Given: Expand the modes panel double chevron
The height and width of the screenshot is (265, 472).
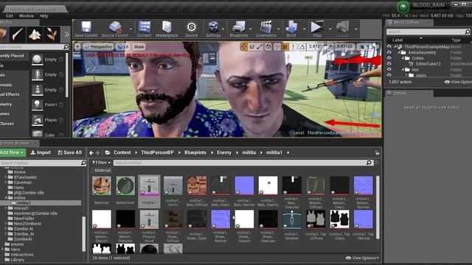Looking at the screenshot, I should point(67,35).
